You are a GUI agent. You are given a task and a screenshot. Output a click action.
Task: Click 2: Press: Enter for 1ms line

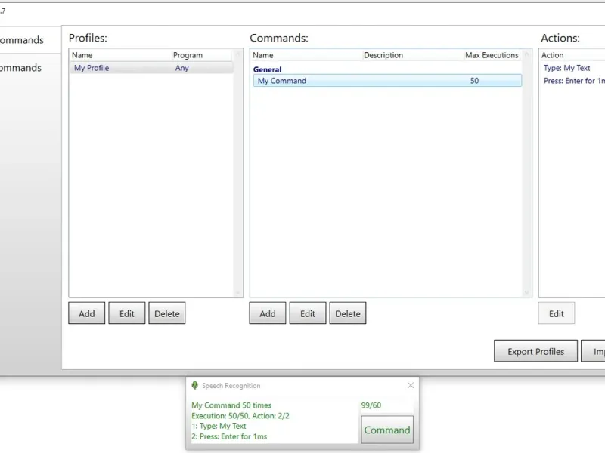coord(229,436)
